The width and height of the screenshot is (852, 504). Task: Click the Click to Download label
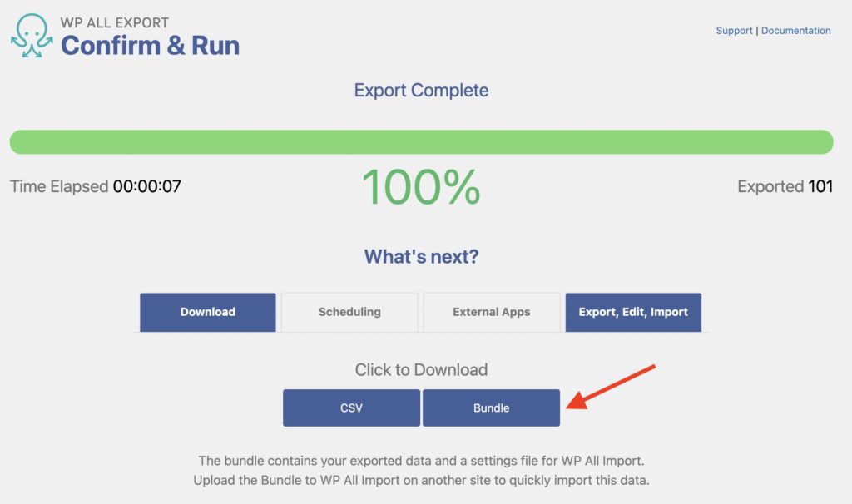point(421,369)
